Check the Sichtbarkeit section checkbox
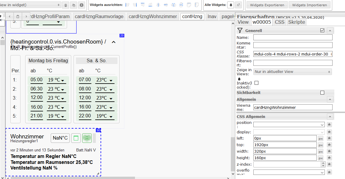 pos(322,93)
